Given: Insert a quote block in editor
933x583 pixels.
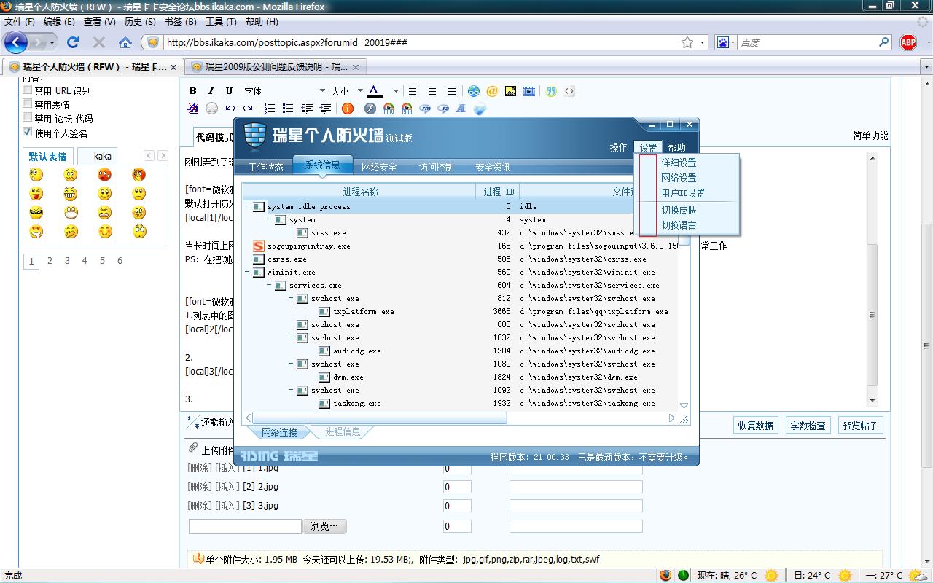Looking at the screenshot, I should click(x=551, y=91).
